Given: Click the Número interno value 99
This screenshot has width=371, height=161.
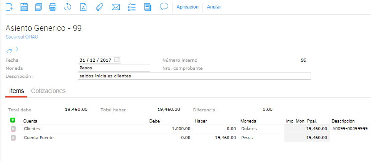Looking at the screenshot, I should pos(304,60).
